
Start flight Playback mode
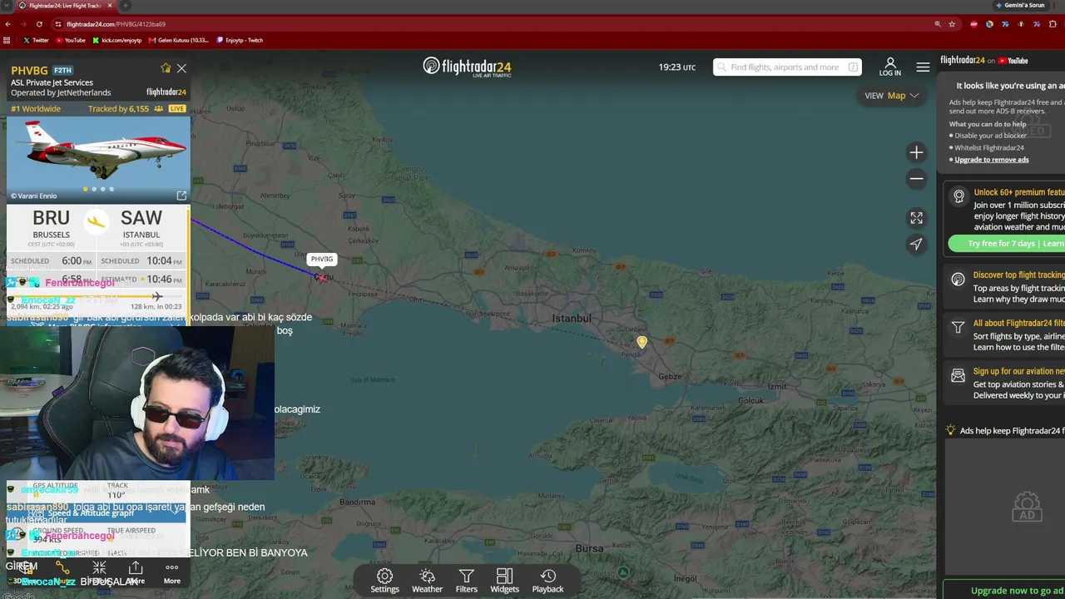point(547,581)
